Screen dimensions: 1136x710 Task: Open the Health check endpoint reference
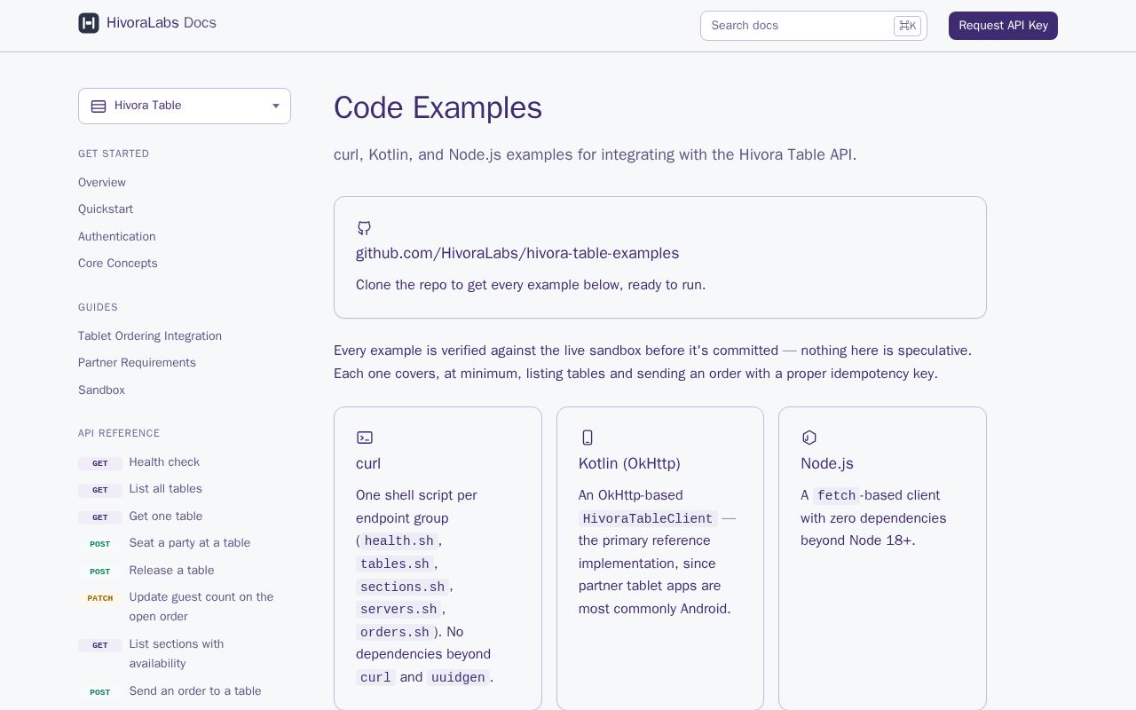(x=164, y=462)
